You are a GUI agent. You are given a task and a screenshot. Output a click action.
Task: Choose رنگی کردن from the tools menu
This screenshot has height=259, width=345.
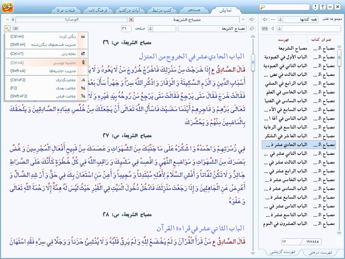click(46, 36)
